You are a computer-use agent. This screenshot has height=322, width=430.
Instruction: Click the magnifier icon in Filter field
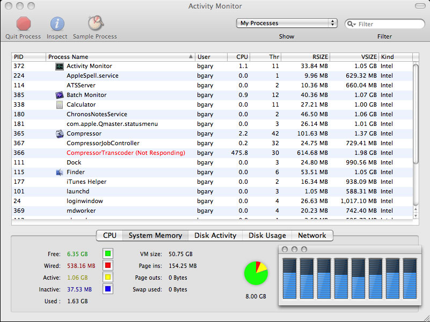351,24
